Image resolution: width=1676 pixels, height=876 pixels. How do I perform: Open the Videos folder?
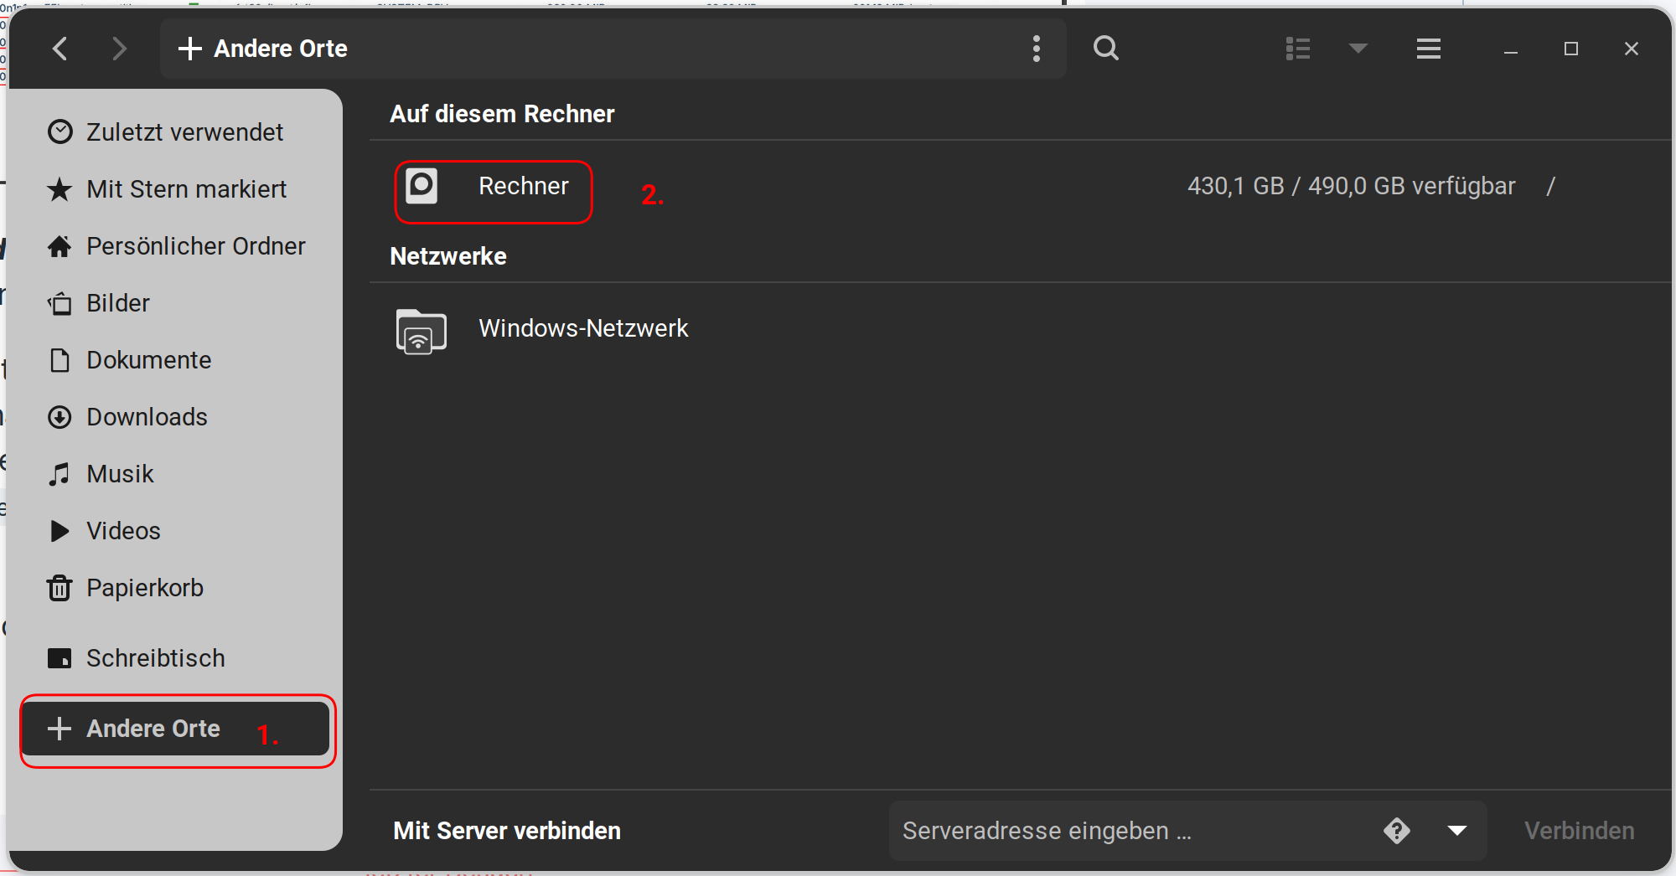pyautogui.click(x=174, y=531)
